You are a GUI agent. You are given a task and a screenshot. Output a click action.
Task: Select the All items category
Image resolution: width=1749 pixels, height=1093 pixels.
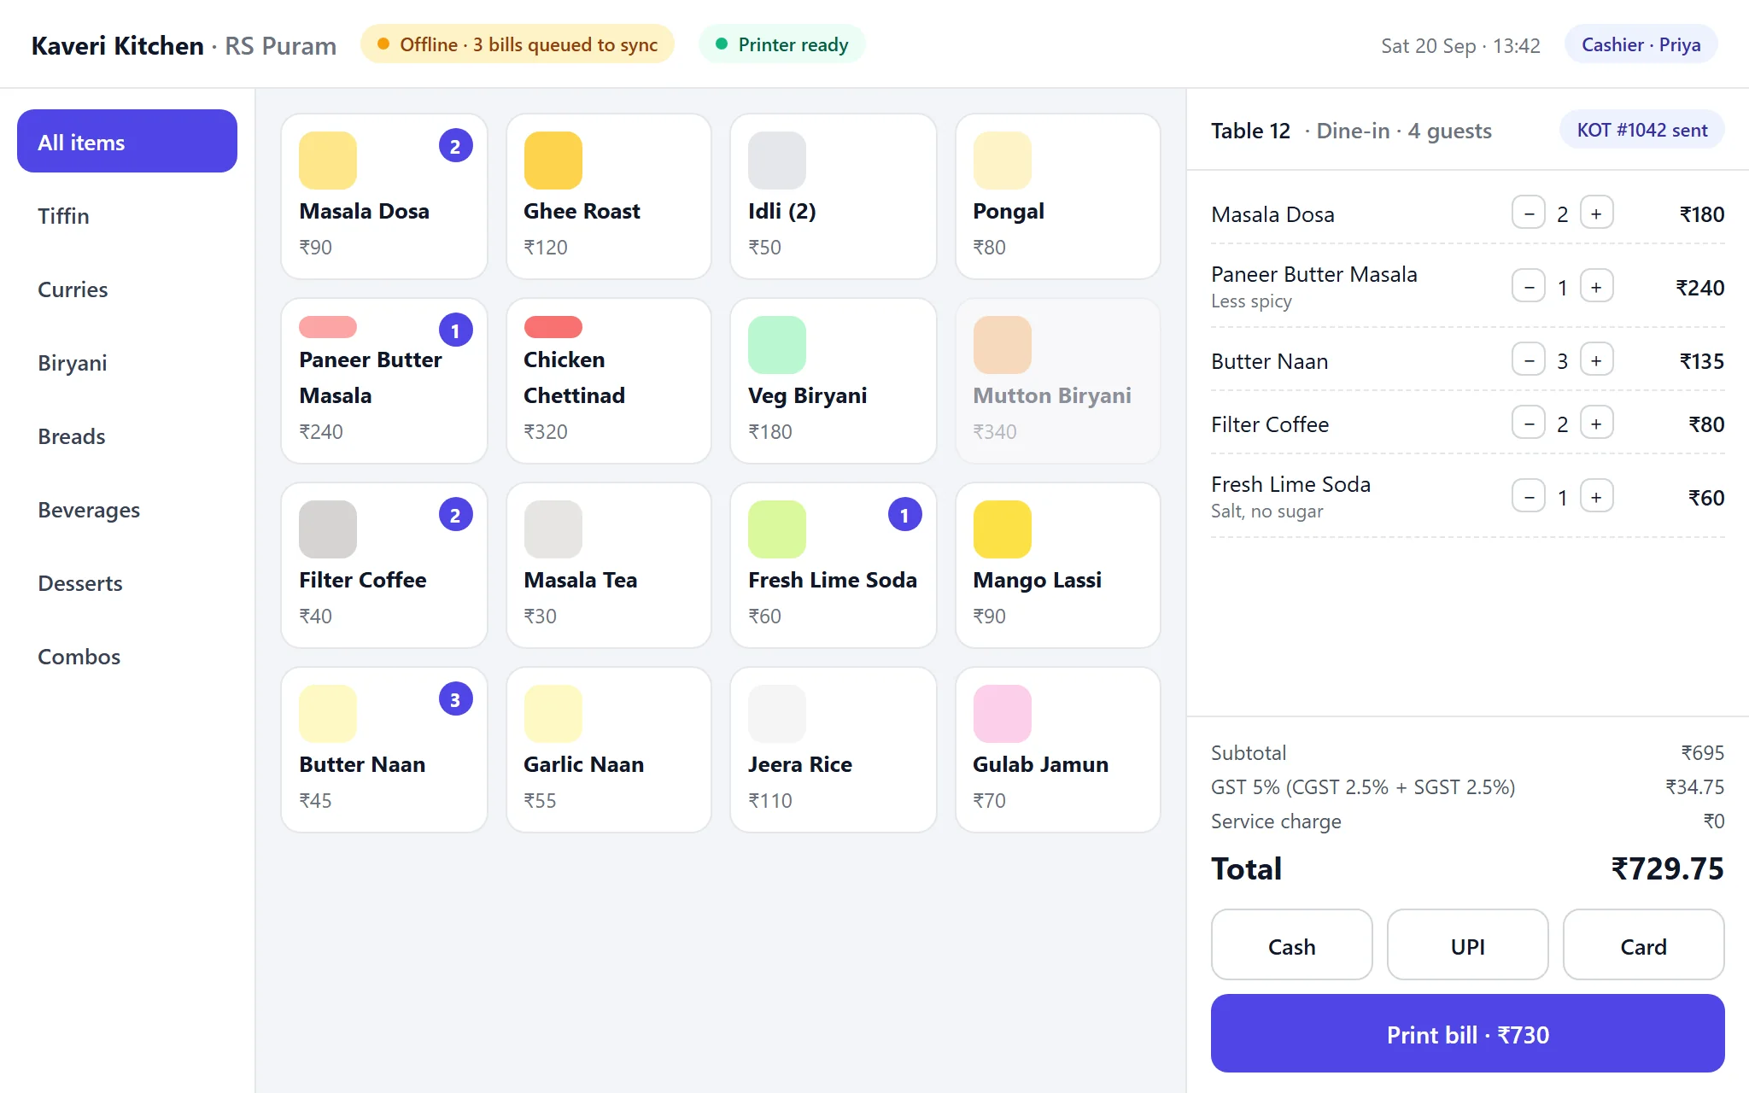tap(127, 142)
